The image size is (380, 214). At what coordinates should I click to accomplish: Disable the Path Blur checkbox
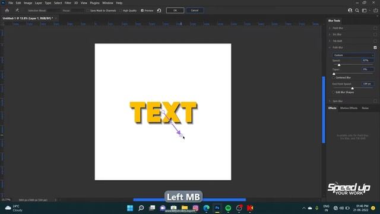375,48
